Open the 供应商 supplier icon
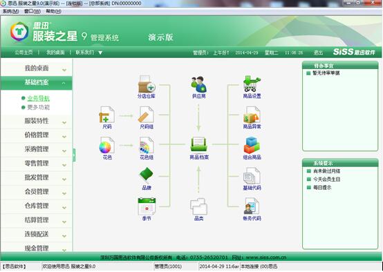The image size is (383, 272). pyautogui.click(x=198, y=84)
